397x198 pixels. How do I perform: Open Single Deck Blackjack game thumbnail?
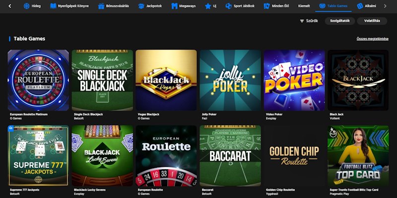[102, 80]
